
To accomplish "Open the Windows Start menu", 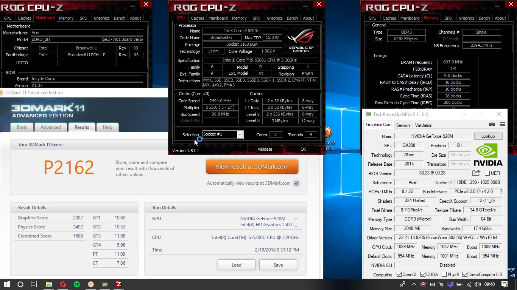I will click(x=7, y=284).
